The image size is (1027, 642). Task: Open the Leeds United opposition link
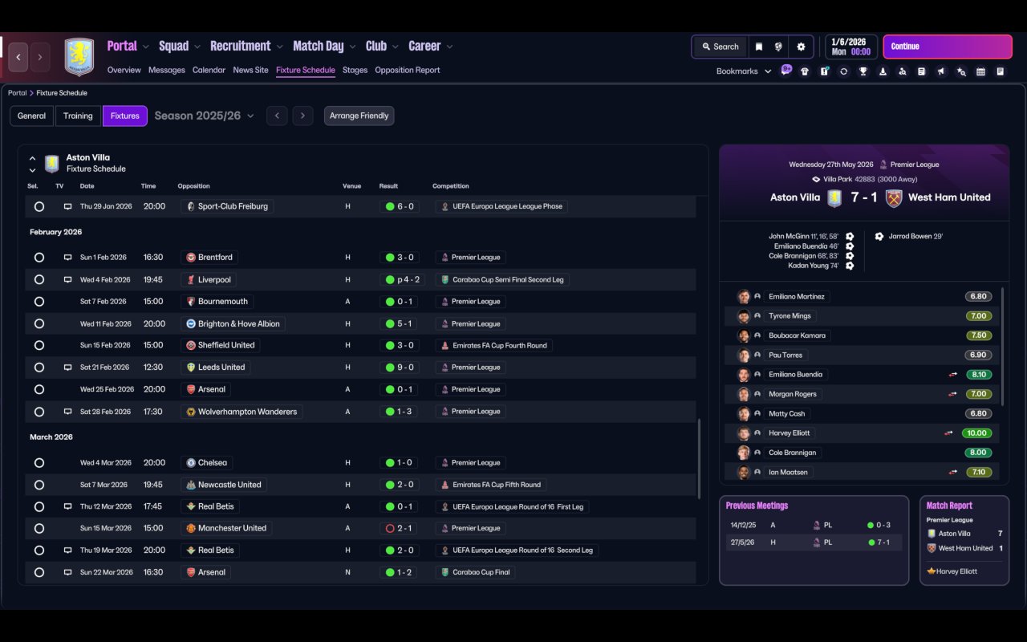coord(215,368)
